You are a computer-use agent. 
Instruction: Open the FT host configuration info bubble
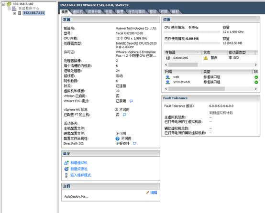coord(124,115)
